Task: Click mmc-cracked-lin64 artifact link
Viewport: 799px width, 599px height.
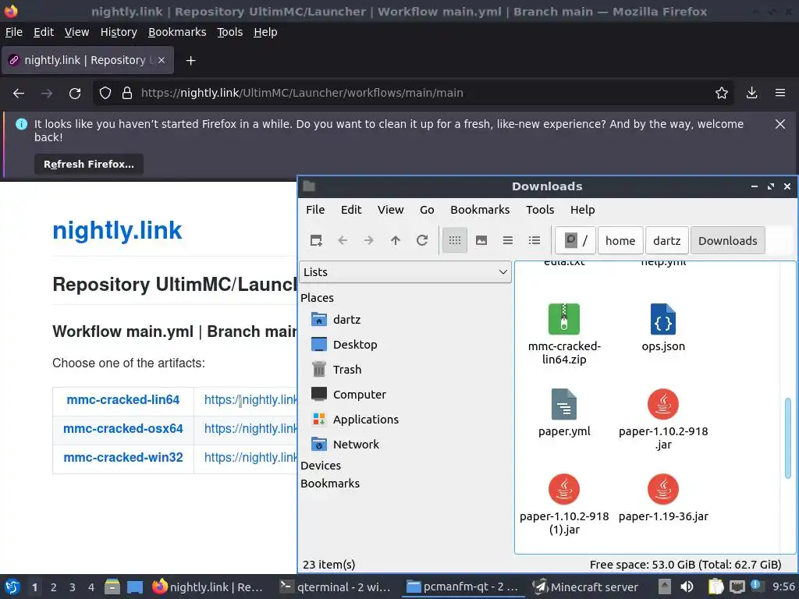Action: point(123,400)
